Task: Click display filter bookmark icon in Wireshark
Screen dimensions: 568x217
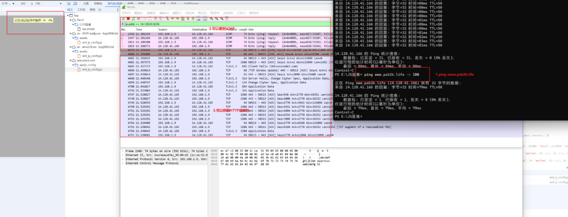Action: 123,24
